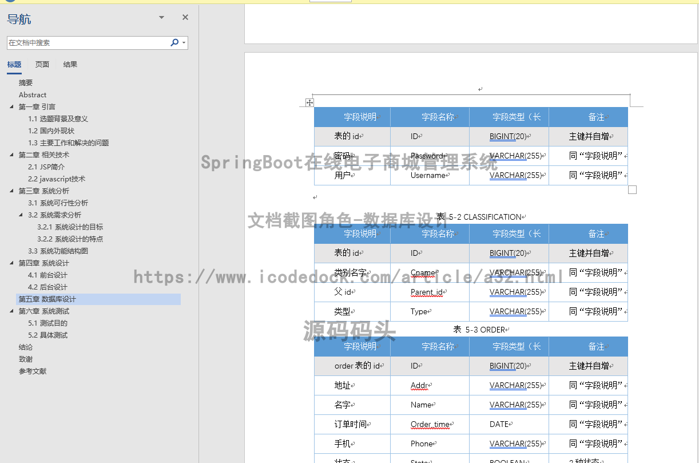Open the navigation pane options arrow

[x=161, y=17]
